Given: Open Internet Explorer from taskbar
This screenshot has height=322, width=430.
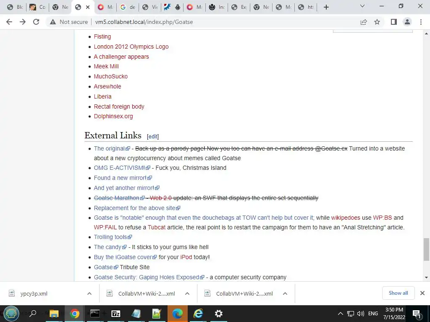Looking at the screenshot, I should coord(198,314).
